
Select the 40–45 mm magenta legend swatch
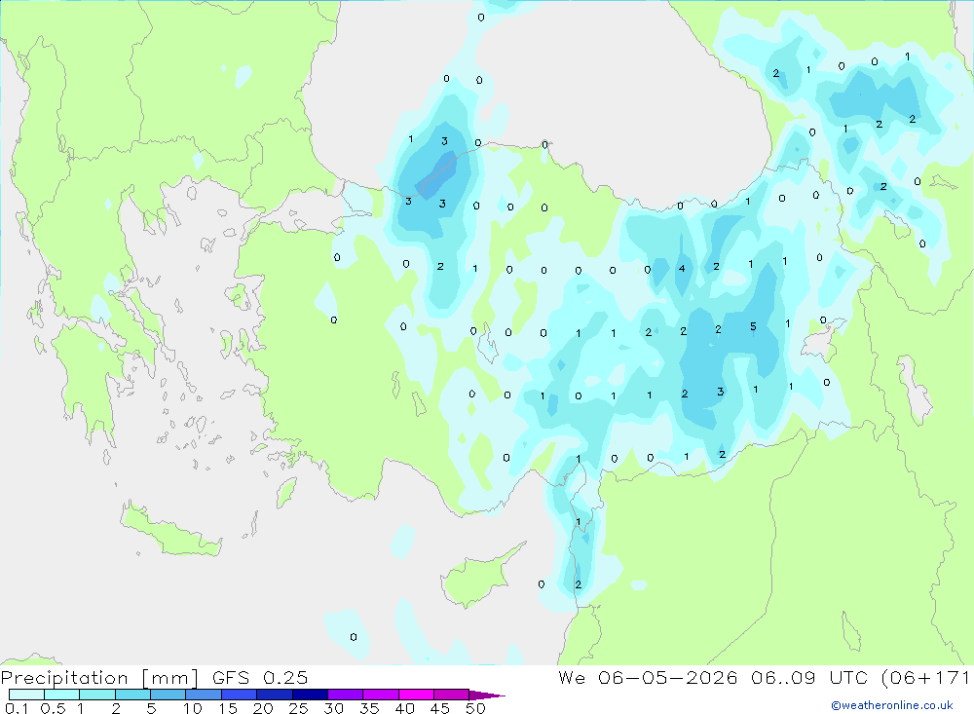point(416,695)
